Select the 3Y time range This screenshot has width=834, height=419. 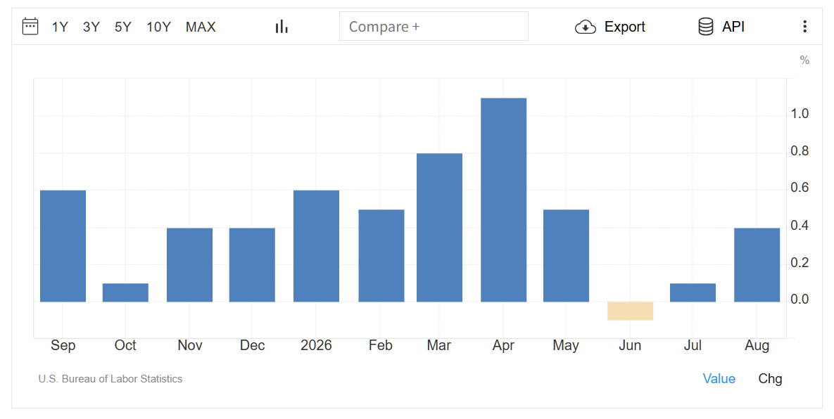[91, 27]
